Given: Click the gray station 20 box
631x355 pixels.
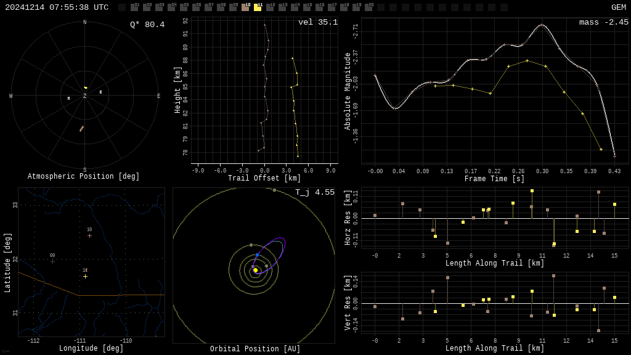Looking at the screenshot, I should click(x=368, y=7).
